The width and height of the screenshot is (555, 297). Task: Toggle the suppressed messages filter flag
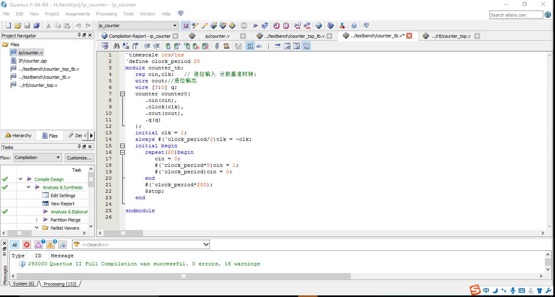62,245
